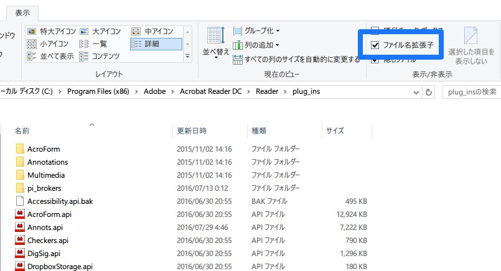Click the plug_insの検索 search box

click(472, 92)
